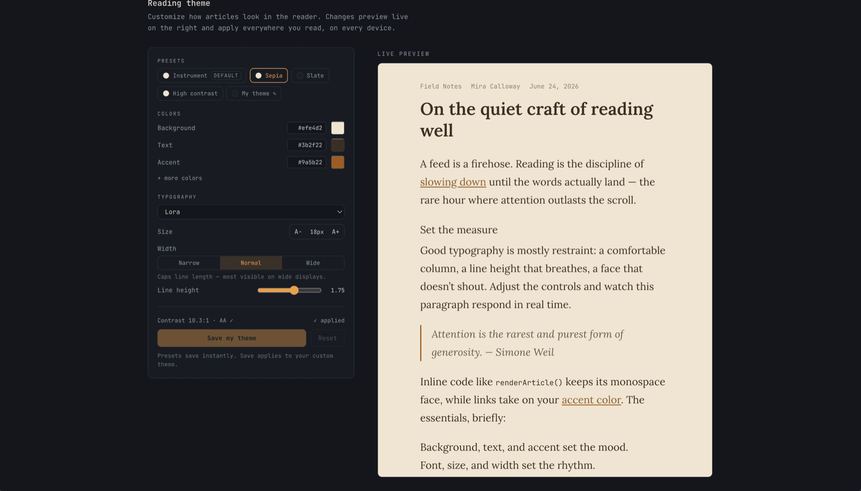
Task: Click the LIVE PREVIEW label
Action: 404,54
